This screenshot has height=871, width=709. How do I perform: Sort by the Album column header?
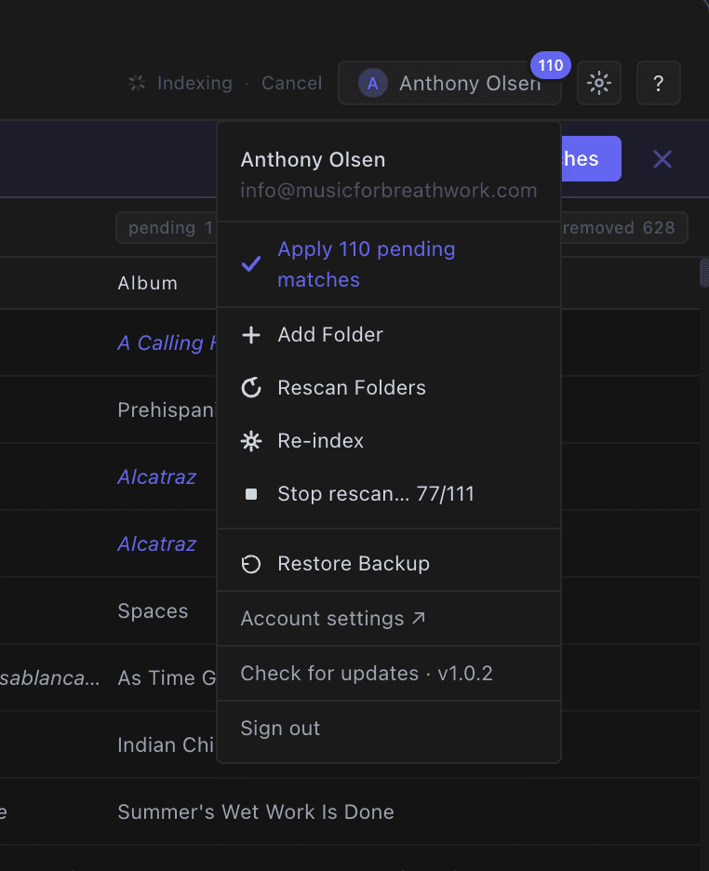click(x=148, y=283)
